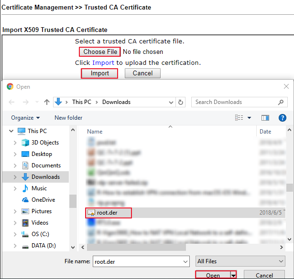Image resolution: width=294 pixels, height=279 pixels.
Task: Open OneDrive in navigation pane
Action: coord(43,200)
